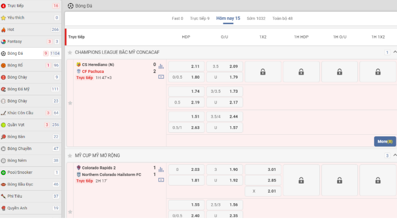Click match count 1 beside CONCACAF league
The width and height of the screenshot is (397, 220).
[x=387, y=52]
